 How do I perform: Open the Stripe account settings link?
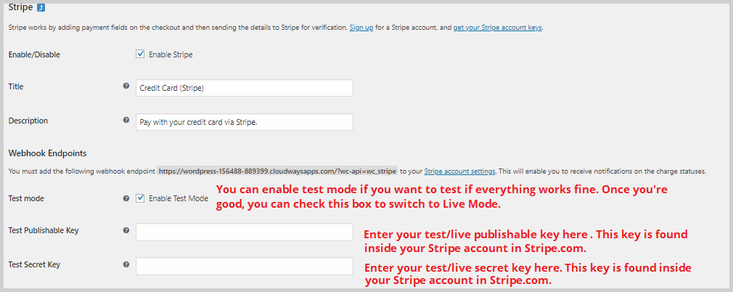point(460,171)
